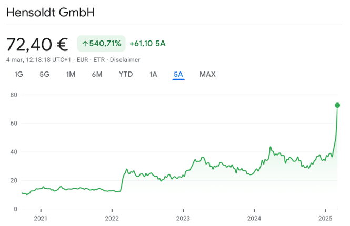Show the 1A chart range
The image size is (350, 226).
point(153,74)
